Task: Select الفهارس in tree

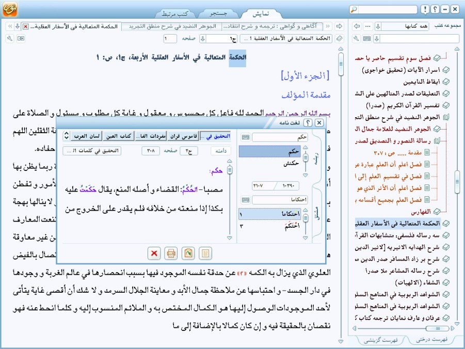Action: click(x=421, y=212)
